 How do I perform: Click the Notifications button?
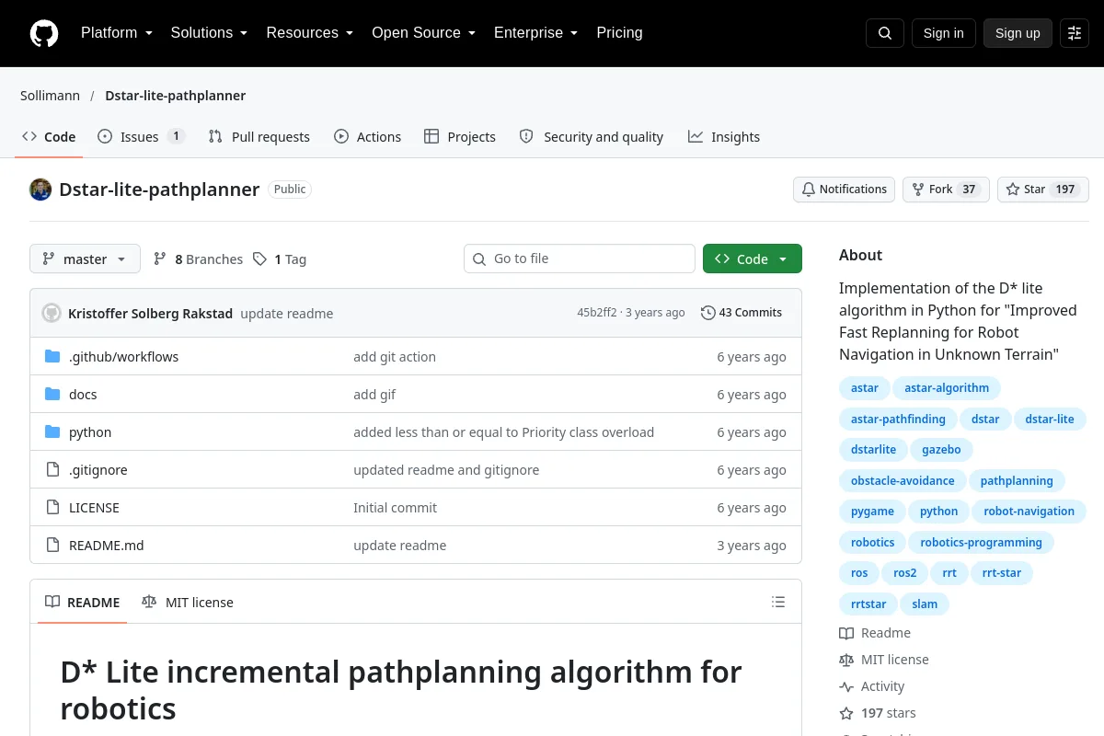click(x=844, y=190)
